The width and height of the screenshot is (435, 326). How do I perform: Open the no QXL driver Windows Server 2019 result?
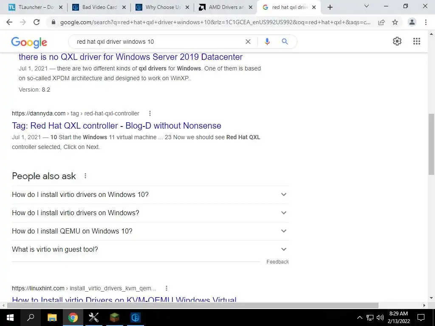point(130,57)
